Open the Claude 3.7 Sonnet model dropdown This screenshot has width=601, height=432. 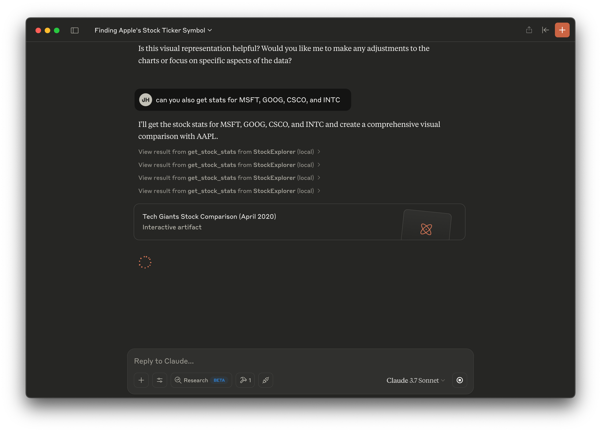point(415,380)
